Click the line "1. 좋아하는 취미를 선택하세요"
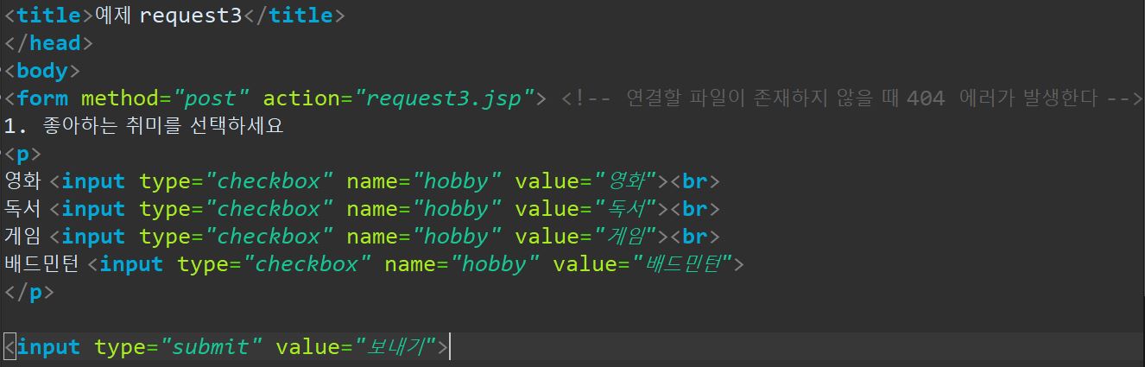Screen dimensions: 1145x367 click(144, 126)
